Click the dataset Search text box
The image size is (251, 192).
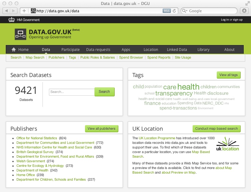pos(72,92)
